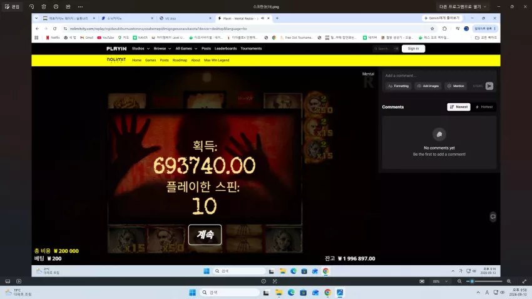Open File Explorer from the real taskbar
This screenshot has height=299, width=532.
point(279,292)
